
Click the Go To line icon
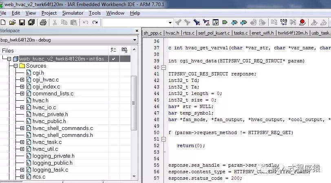click(x=216, y=22)
